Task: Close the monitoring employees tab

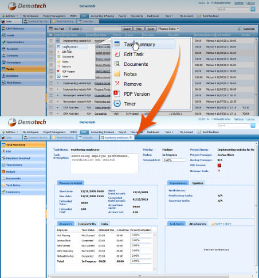Action: tap(131, 138)
